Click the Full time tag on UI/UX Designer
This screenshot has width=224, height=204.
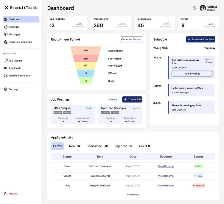pos(58,113)
